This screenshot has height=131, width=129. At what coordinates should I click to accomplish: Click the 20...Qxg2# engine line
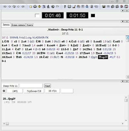point(9,99)
